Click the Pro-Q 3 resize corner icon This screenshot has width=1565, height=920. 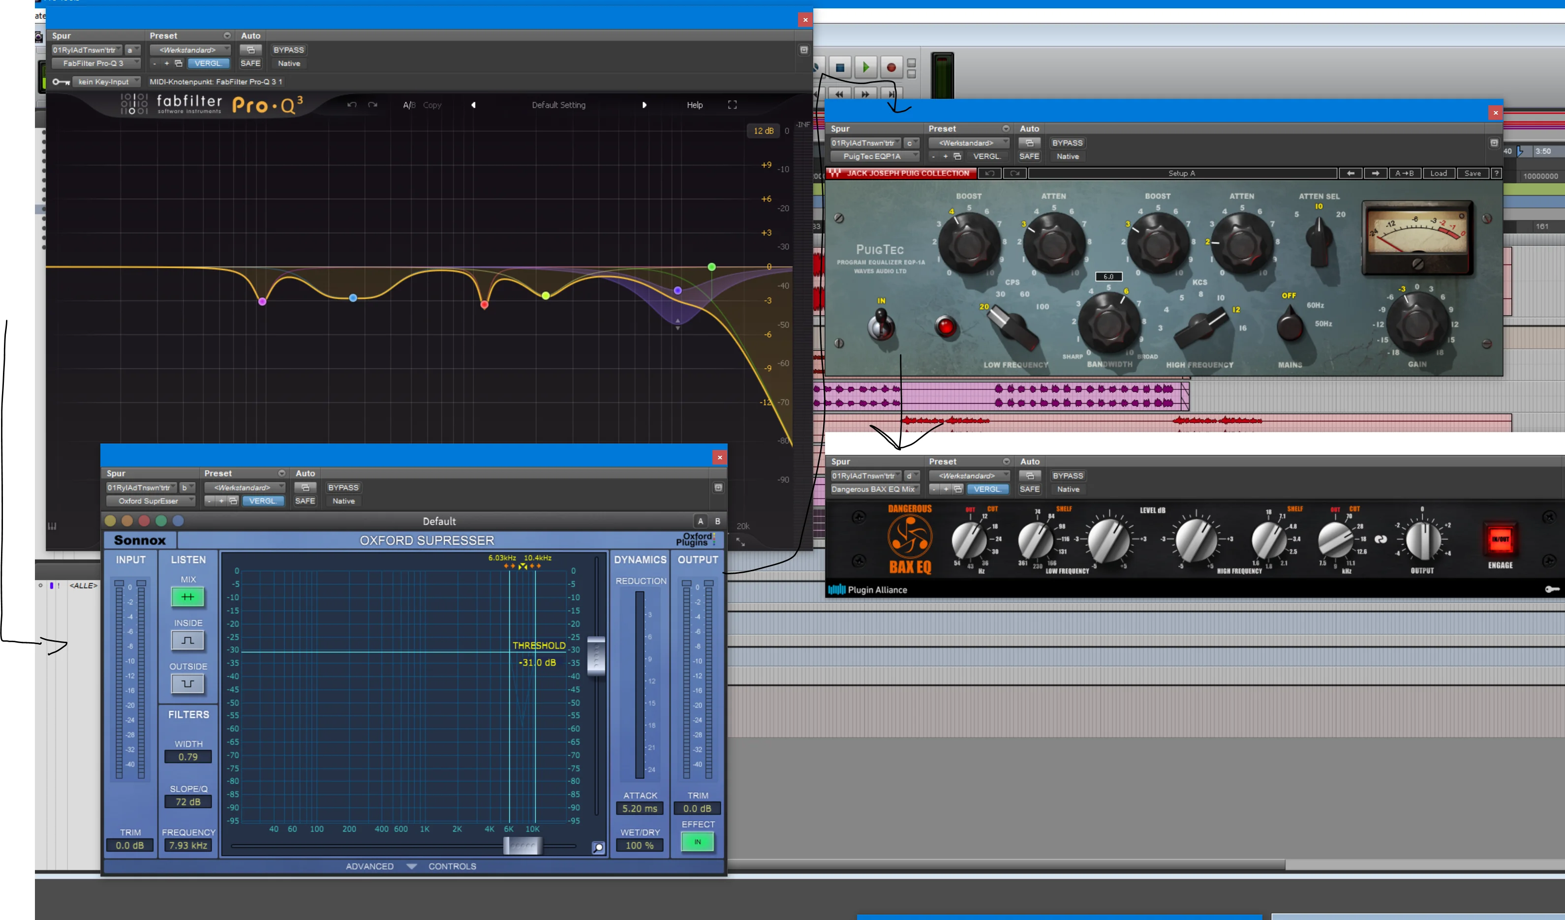740,541
